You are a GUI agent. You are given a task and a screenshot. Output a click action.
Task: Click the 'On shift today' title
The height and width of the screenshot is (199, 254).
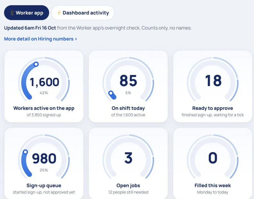tap(128, 108)
